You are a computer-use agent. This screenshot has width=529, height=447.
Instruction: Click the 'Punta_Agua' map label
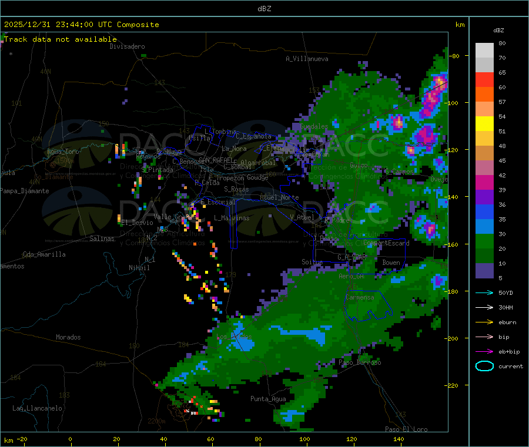(x=268, y=399)
